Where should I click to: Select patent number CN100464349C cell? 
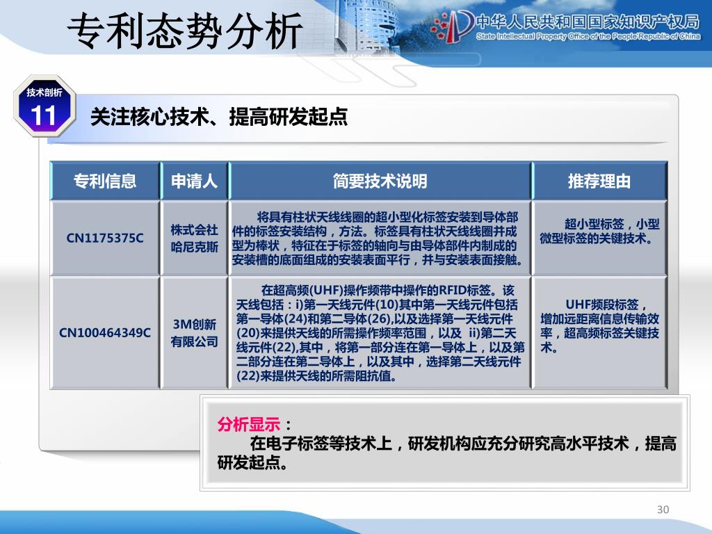pyautogui.click(x=105, y=332)
